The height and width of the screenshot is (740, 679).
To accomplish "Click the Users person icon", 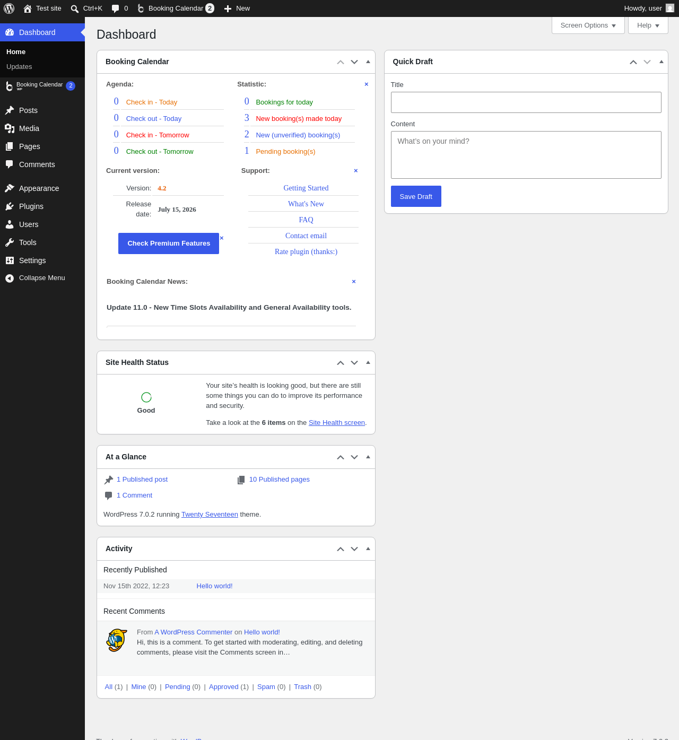I will click(x=10, y=224).
